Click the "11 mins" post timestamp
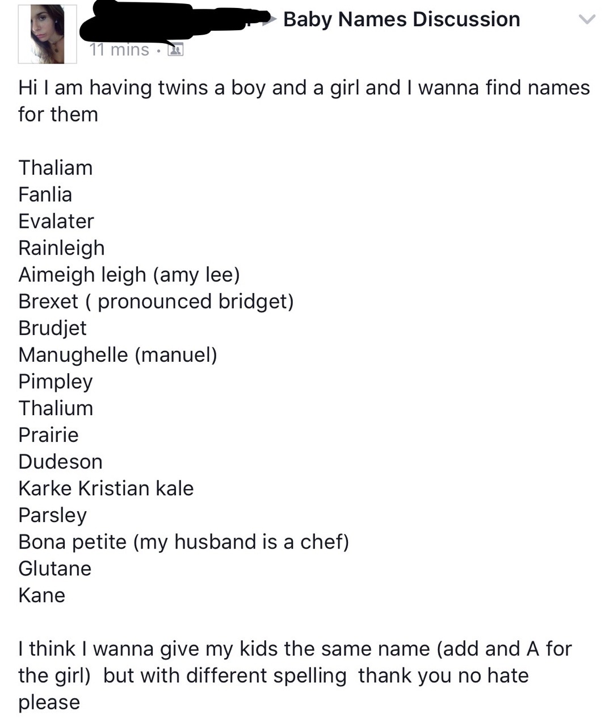 (x=119, y=50)
